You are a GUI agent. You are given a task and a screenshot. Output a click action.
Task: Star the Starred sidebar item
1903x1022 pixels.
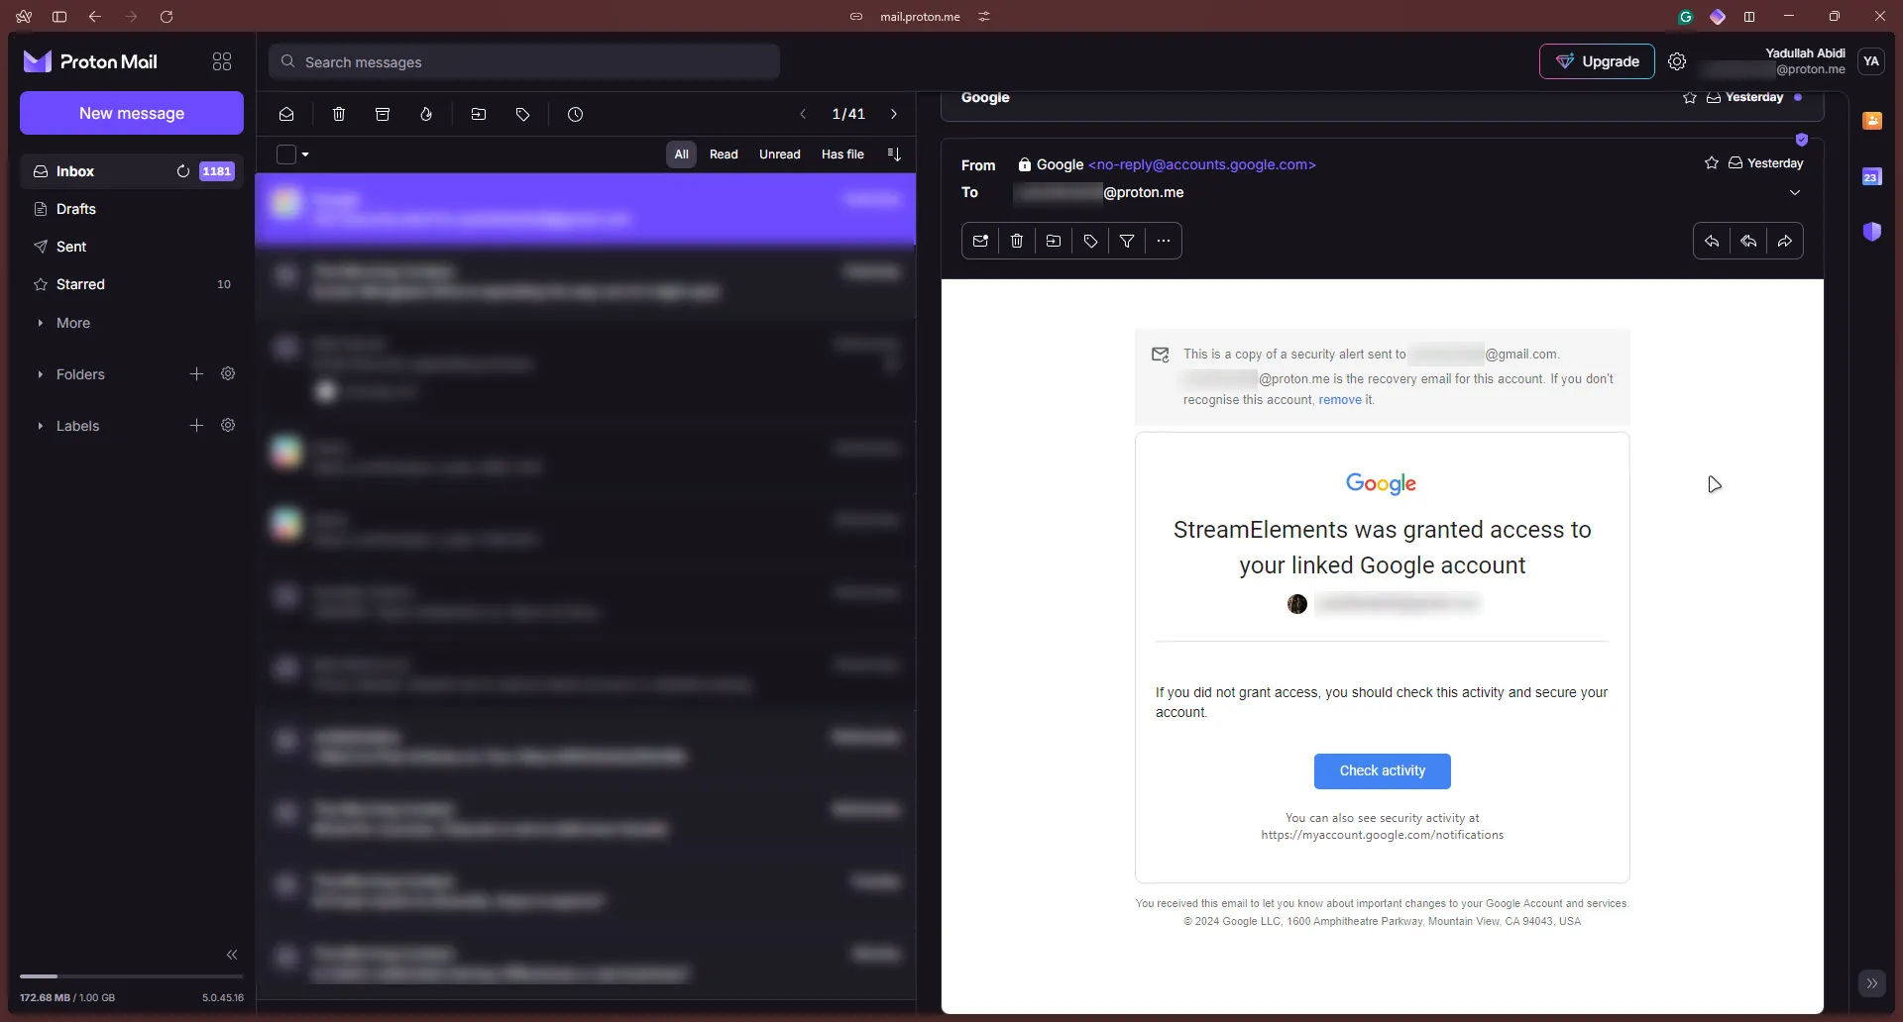click(x=39, y=284)
